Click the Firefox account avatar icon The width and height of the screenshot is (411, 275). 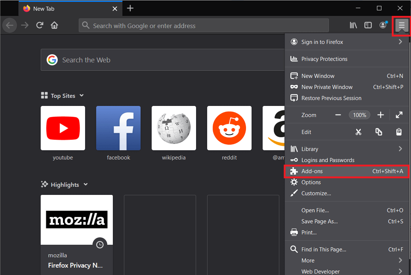pyautogui.click(x=383, y=25)
